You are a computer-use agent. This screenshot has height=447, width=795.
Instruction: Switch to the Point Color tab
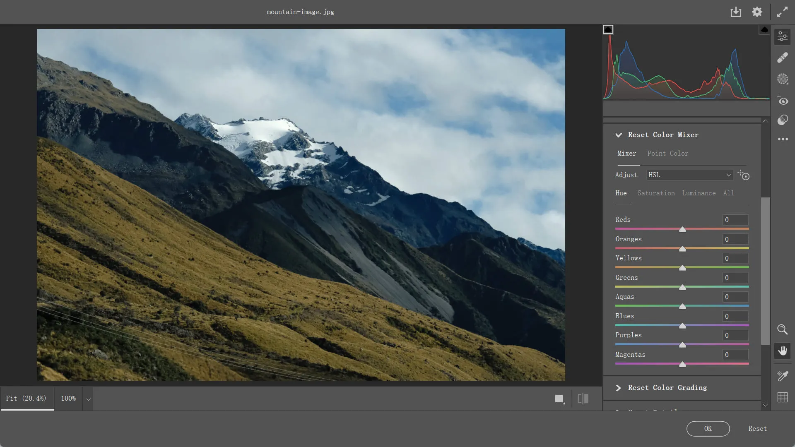tap(667, 154)
